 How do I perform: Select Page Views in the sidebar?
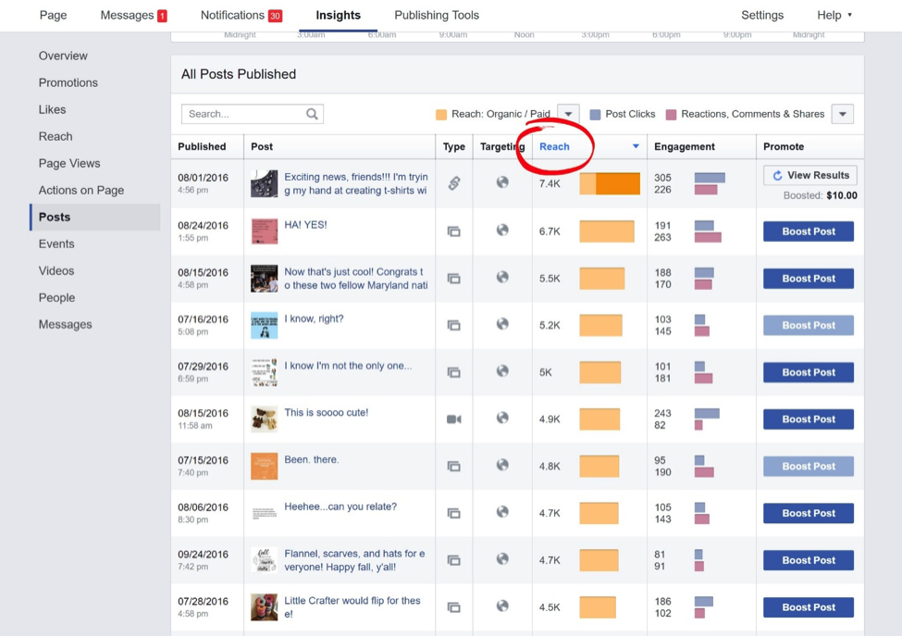(x=69, y=163)
